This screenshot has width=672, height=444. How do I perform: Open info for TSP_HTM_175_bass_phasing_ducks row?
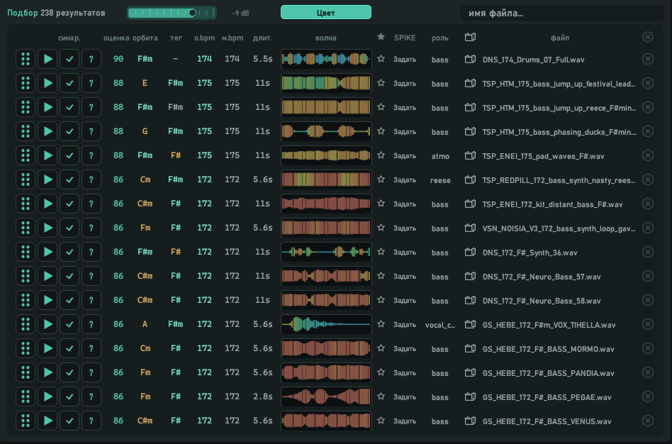click(x=91, y=131)
